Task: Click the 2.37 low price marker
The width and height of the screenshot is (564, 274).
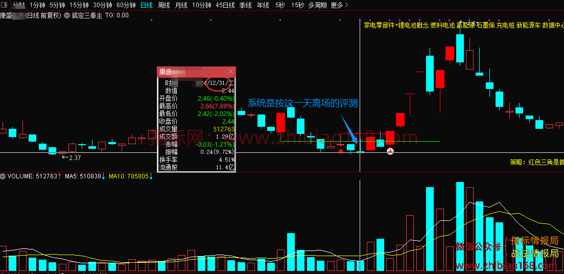Action: pos(71,157)
